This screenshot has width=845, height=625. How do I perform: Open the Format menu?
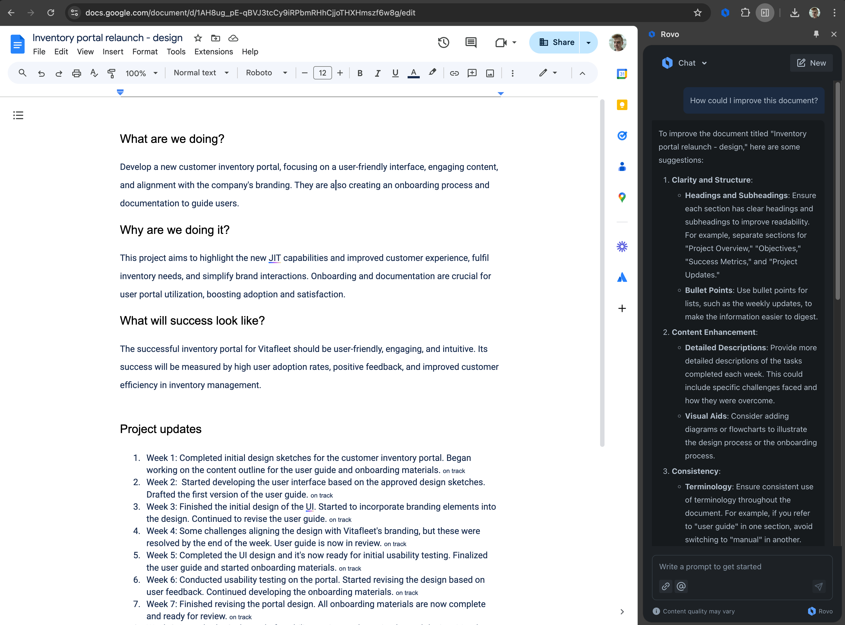144,52
